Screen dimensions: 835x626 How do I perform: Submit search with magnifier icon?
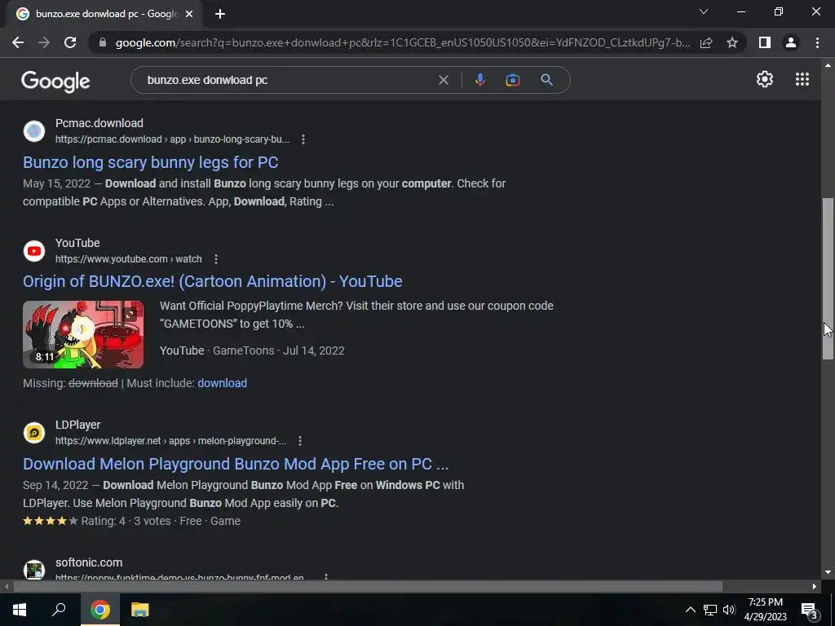pos(546,80)
